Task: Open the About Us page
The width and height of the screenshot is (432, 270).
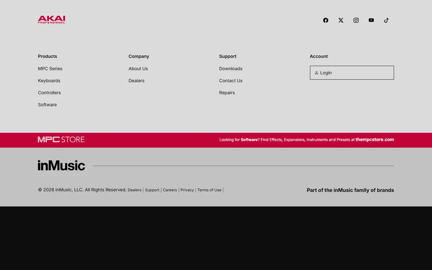Action: 138,69
